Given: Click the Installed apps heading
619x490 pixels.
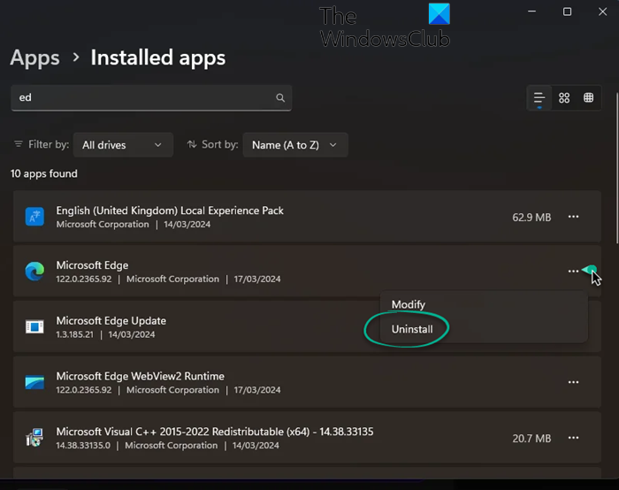Looking at the screenshot, I should click(x=158, y=57).
